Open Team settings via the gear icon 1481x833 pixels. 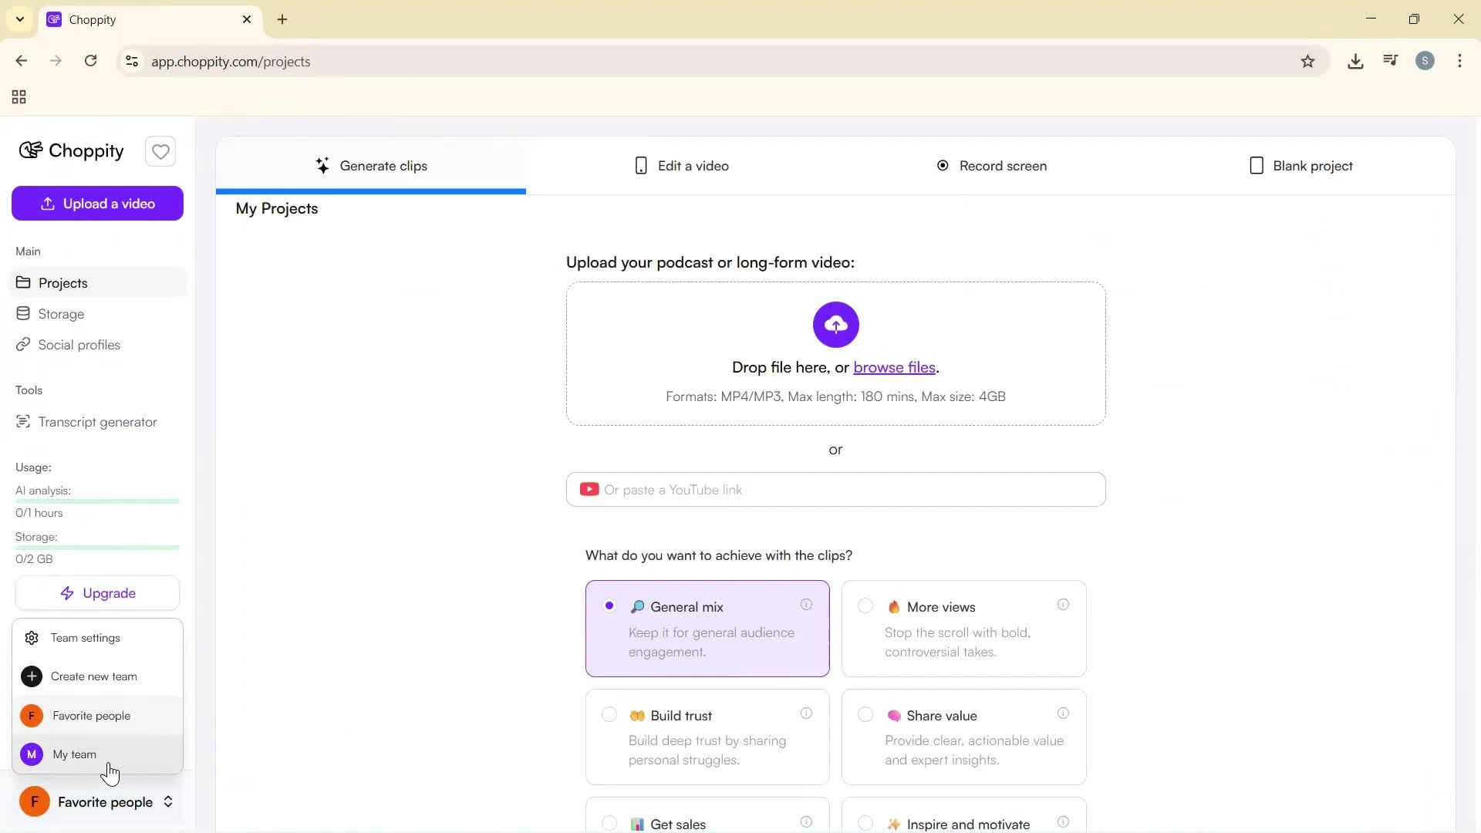31,638
